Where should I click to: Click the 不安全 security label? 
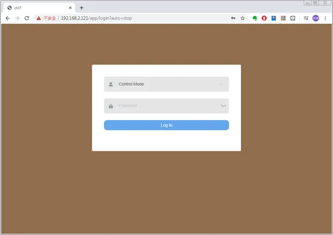tap(50, 18)
